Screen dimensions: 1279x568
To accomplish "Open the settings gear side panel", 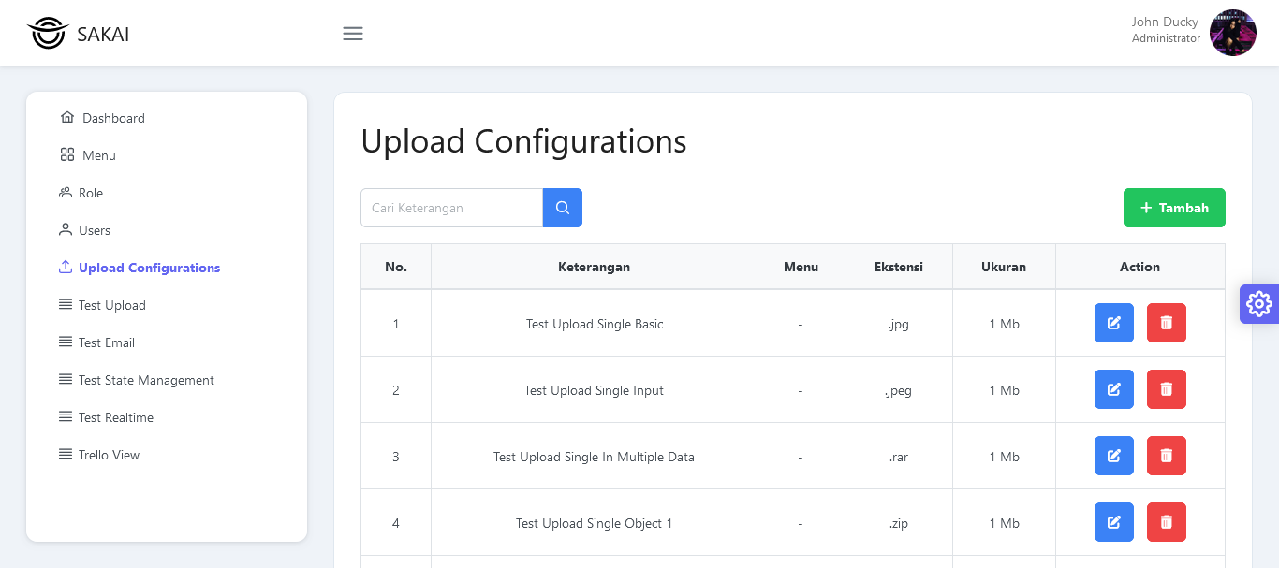I will 1259,304.
